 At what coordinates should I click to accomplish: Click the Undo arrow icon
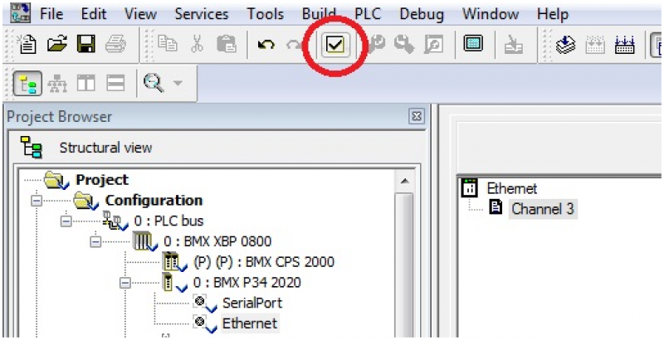pyautogui.click(x=266, y=44)
